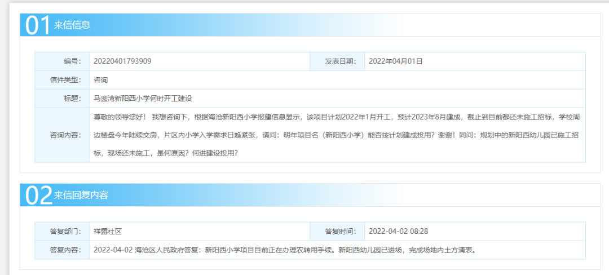Select the publish date 2022年04月01日
This screenshot has height=275, width=609.
point(395,61)
